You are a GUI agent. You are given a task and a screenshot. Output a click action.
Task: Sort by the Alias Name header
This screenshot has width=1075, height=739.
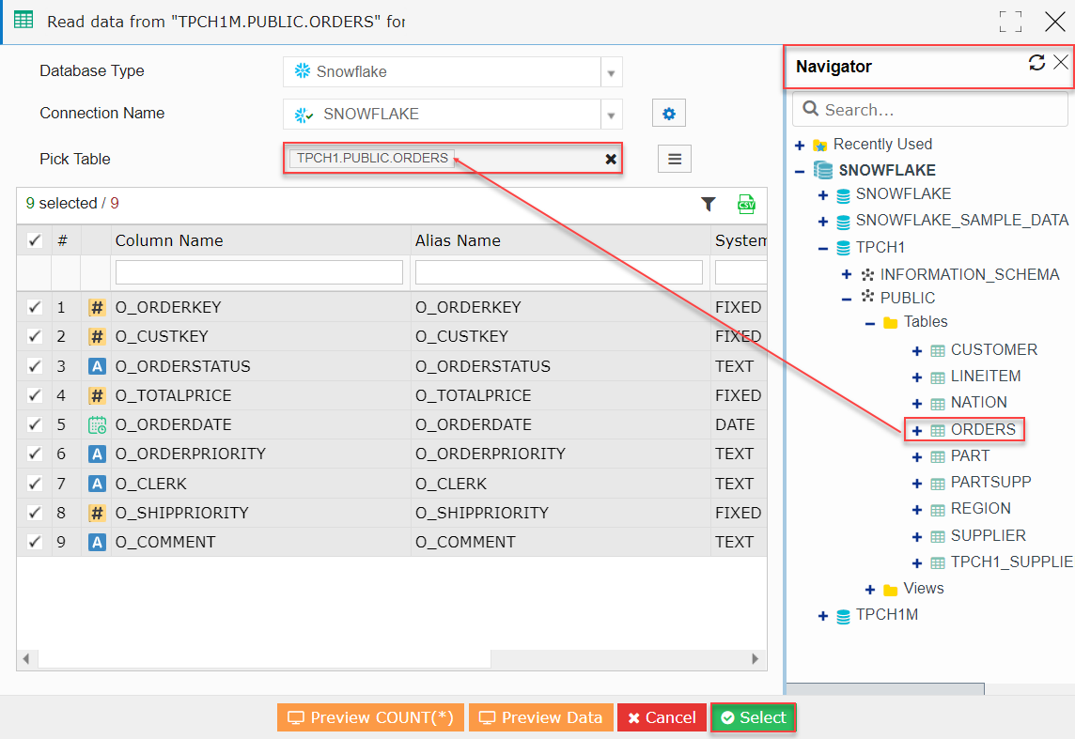tap(458, 240)
